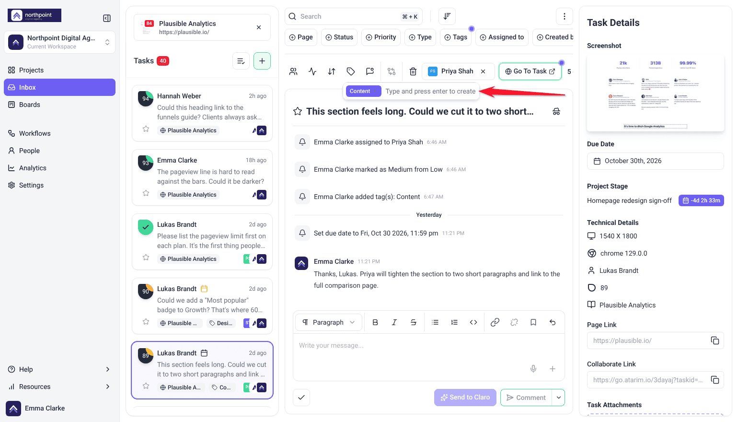The image size is (738, 422).
Task: Open the Priority filter
Action: (381, 37)
